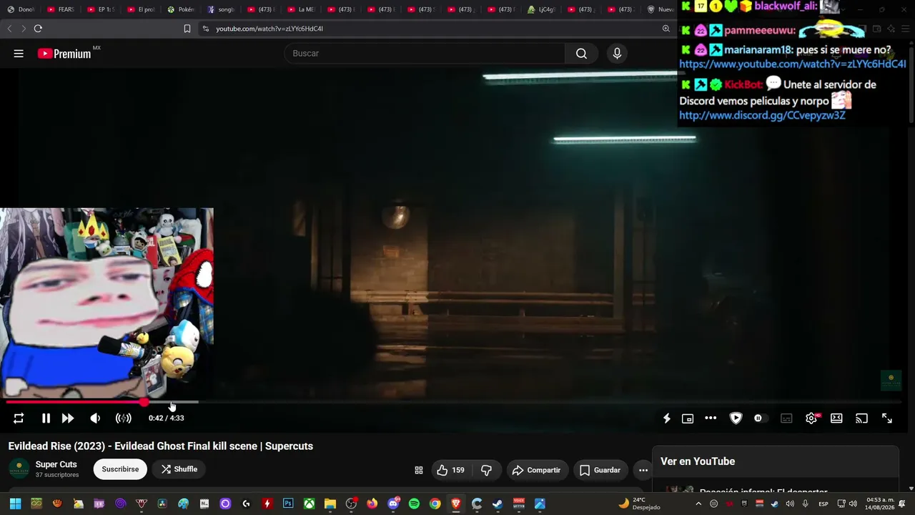Switch to the songb browser tab
The height and width of the screenshot is (515, 915).
pos(221,9)
